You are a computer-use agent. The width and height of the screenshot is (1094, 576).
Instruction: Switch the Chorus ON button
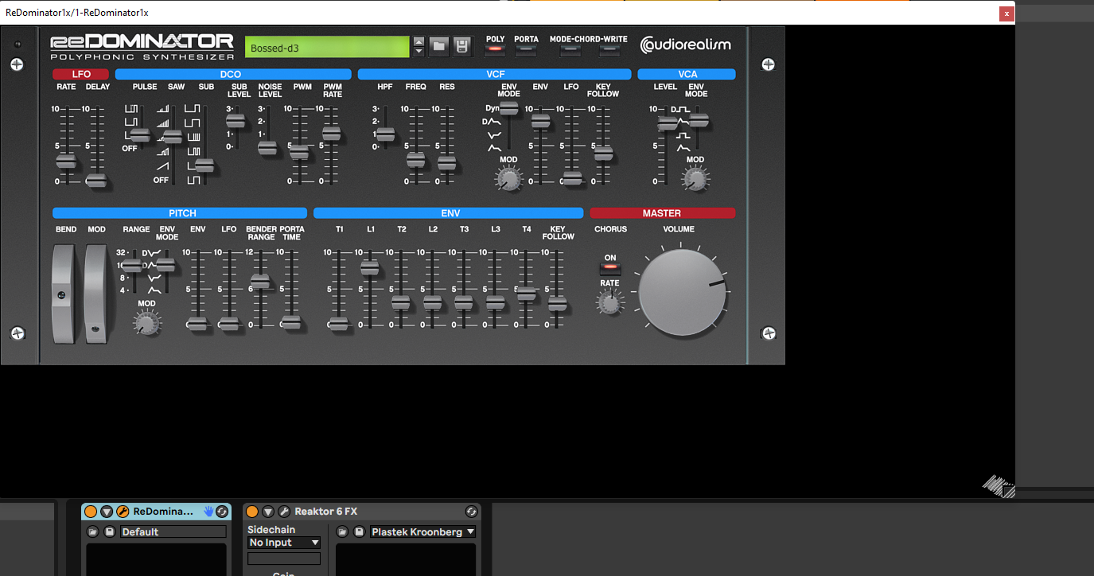610,267
